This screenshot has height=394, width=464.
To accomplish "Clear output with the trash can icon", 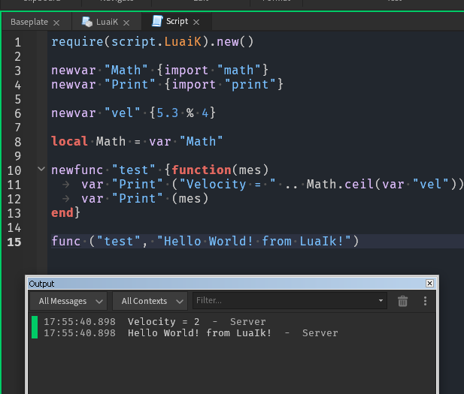I will (403, 301).
